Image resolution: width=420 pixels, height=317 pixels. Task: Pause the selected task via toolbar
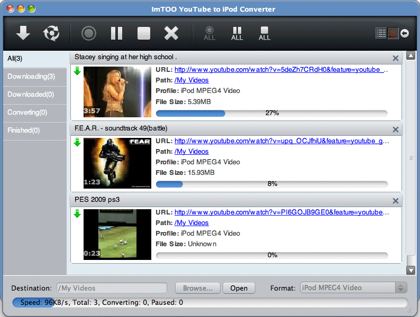click(116, 33)
